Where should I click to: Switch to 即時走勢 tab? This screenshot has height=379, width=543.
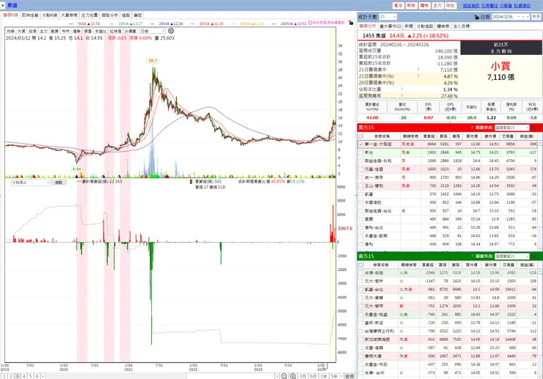click(30, 15)
